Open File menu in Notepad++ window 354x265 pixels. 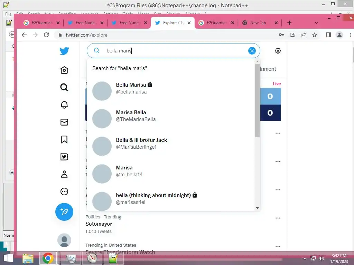click(x=8, y=14)
